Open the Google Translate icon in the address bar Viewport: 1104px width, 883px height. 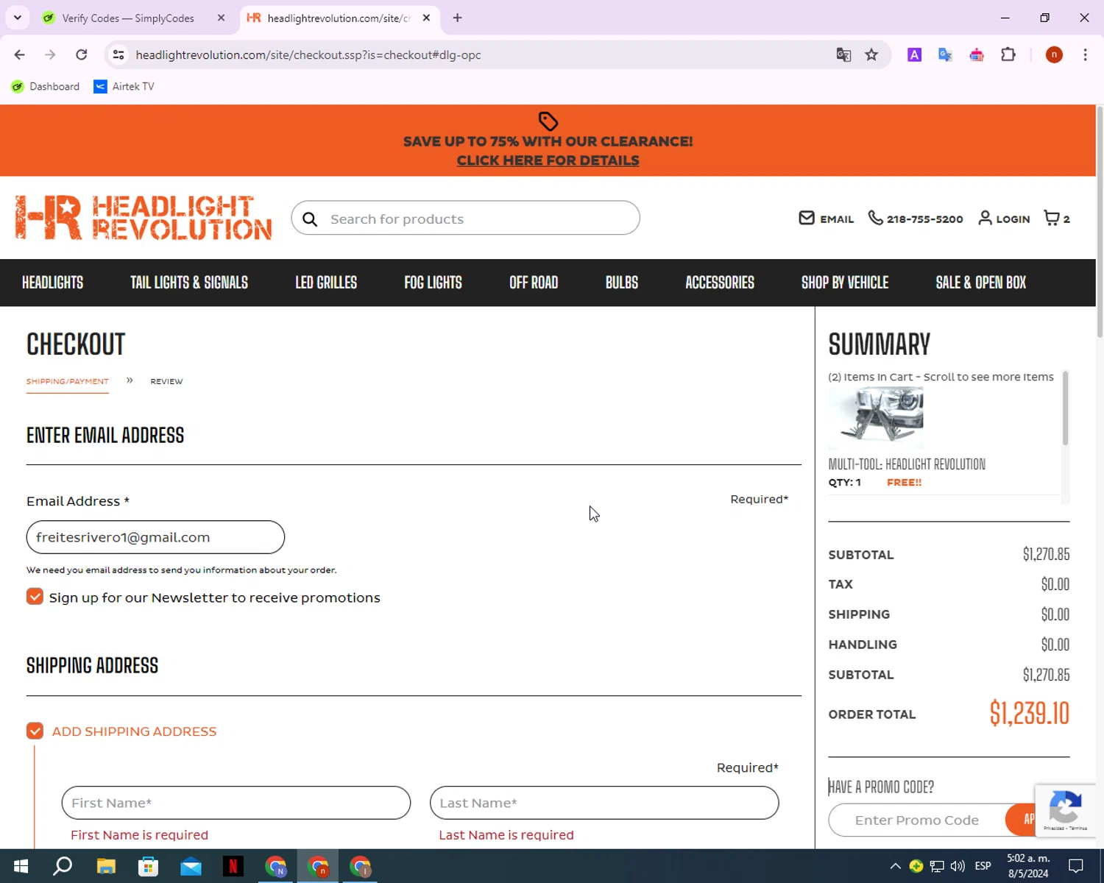coord(843,54)
